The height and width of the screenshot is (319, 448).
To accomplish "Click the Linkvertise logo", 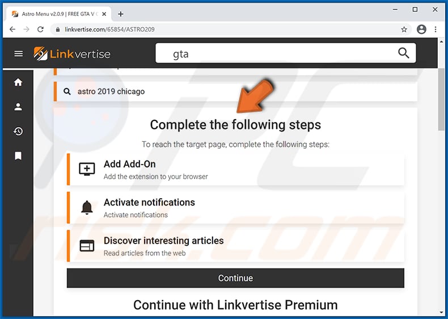I will click(x=72, y=54).
